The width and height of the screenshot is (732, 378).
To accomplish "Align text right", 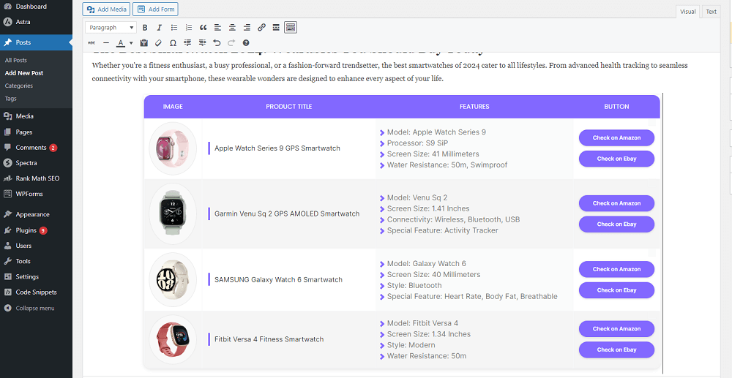I will [x=247, y=28].
